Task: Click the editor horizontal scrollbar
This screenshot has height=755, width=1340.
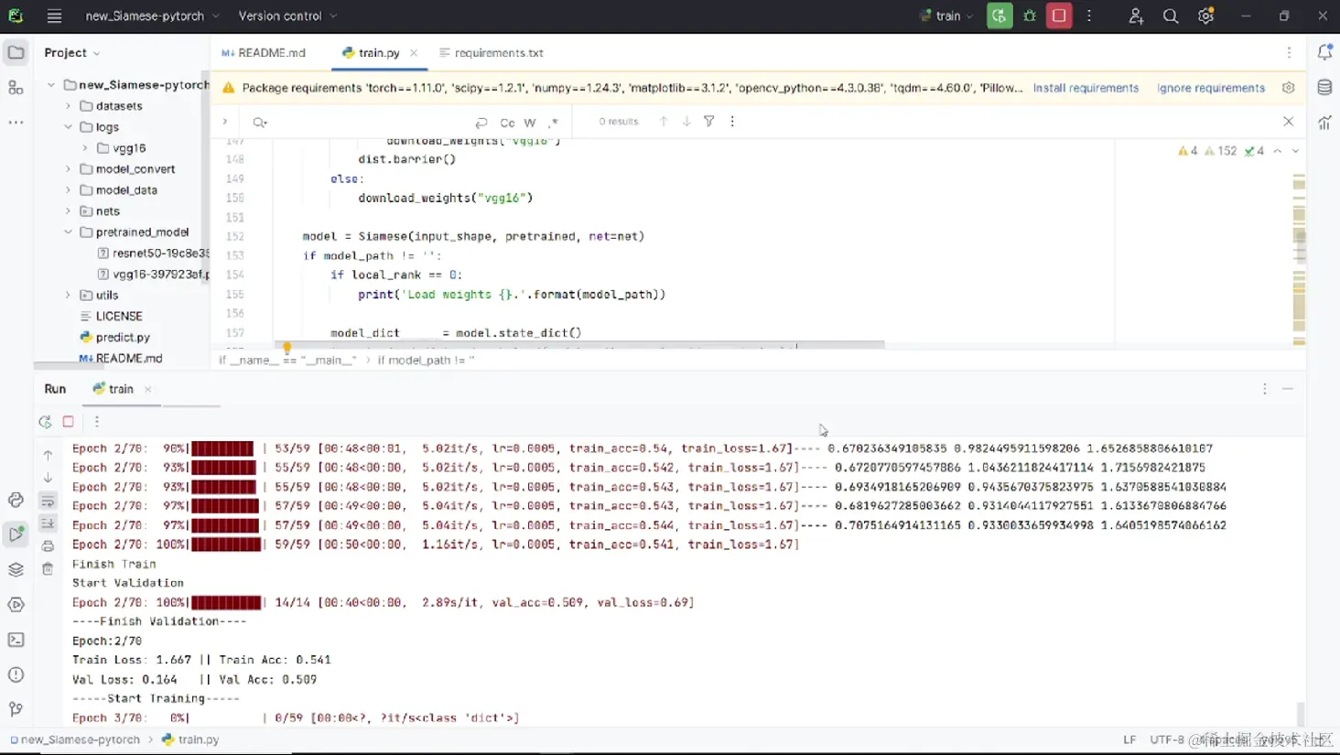Action: click(x=581, y=345)
